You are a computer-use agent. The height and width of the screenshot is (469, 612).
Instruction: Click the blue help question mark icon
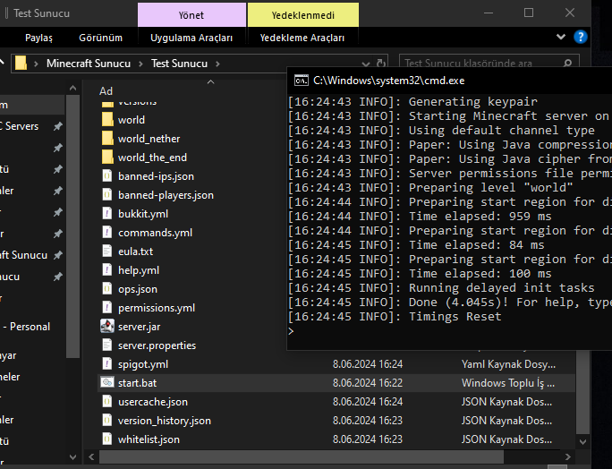[581, 37]
